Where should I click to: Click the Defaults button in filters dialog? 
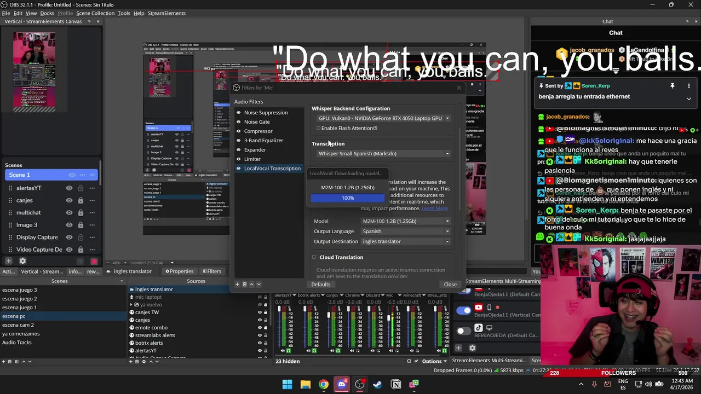point(320,285)
